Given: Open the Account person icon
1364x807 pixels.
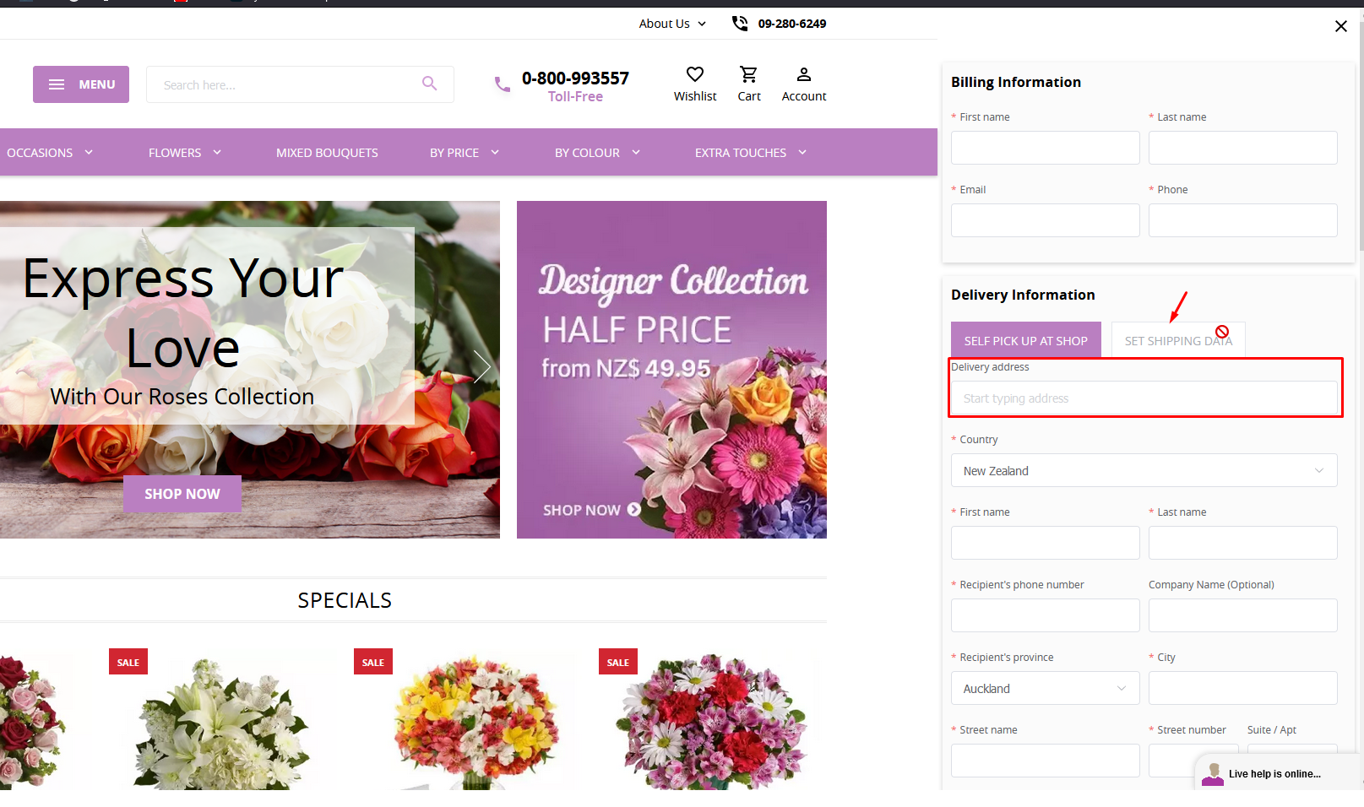Looking at the screenshot, I should coord(803,74).
